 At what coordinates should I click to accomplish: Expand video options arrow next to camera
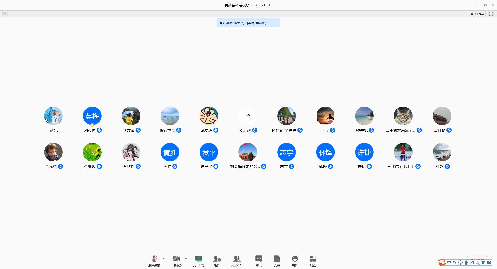pos(186,258)
